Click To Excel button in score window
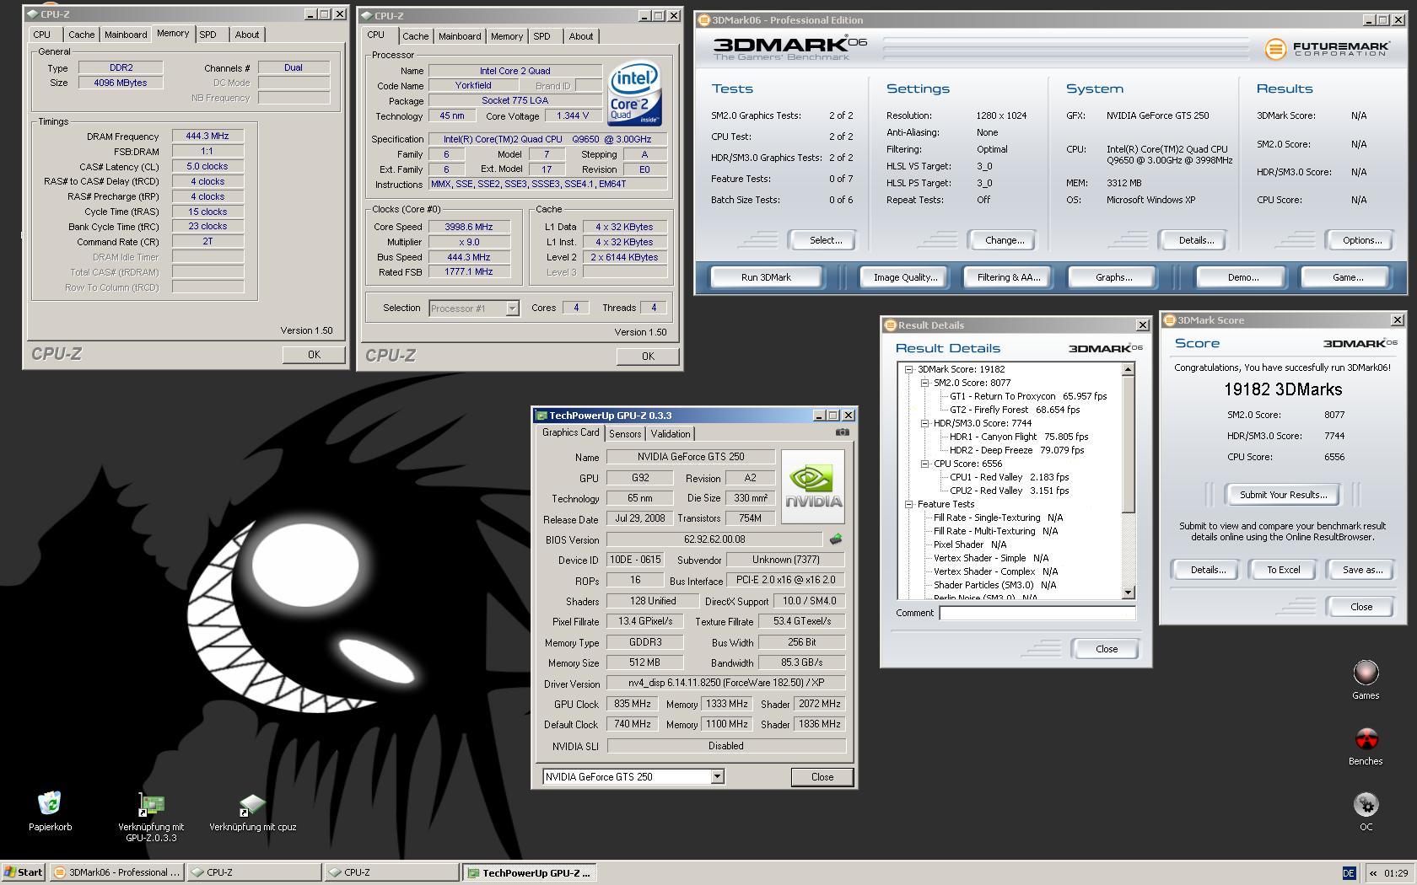This screenshot has width=1417, height=885. tap(1283, 570)
